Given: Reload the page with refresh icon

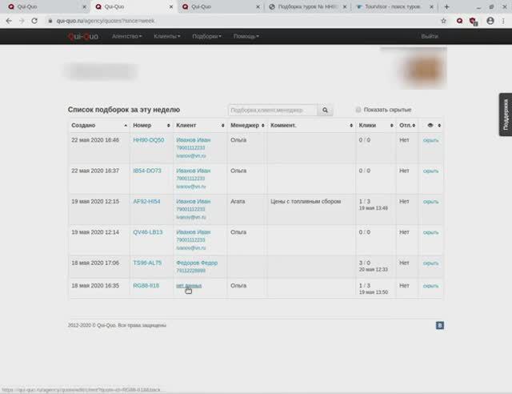Looking at the screenshot, I should pos(34,21).
